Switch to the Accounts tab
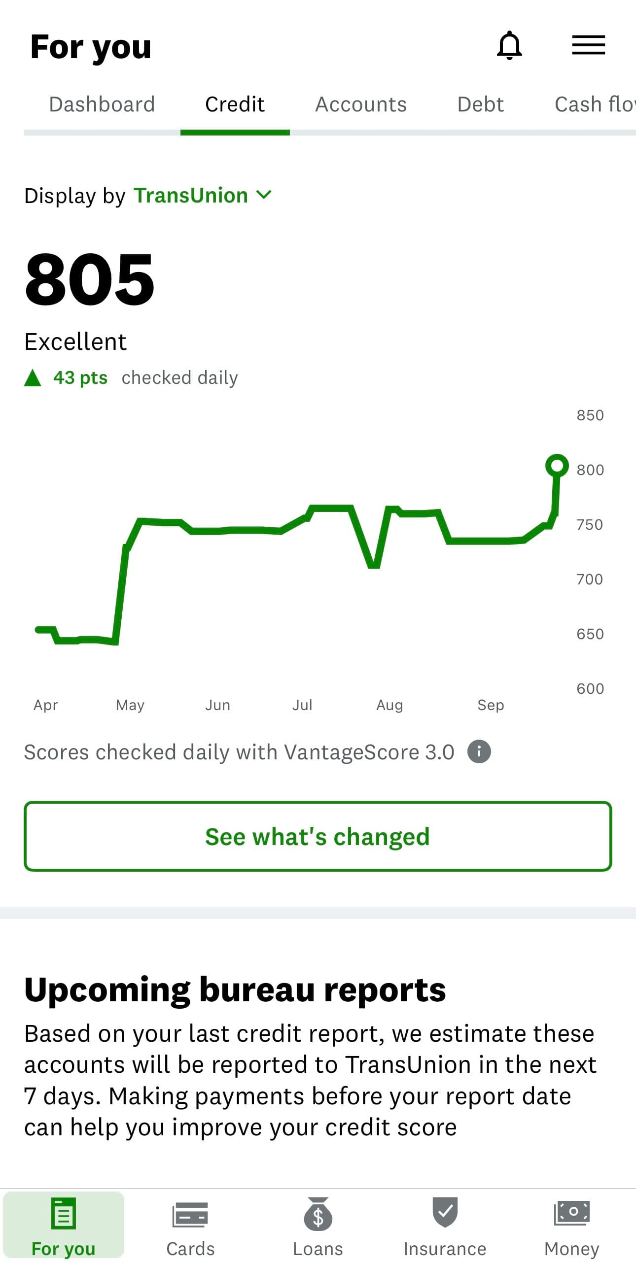This screenshot has height=1261, width=636. click(x=360, y=104)
